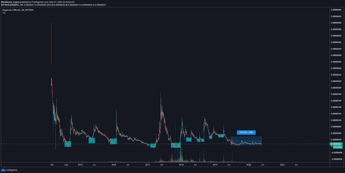The width and height of the screenshot is (345, 173).
Task: Select the 2017 label on the time axis
Action: pos(148,165)
